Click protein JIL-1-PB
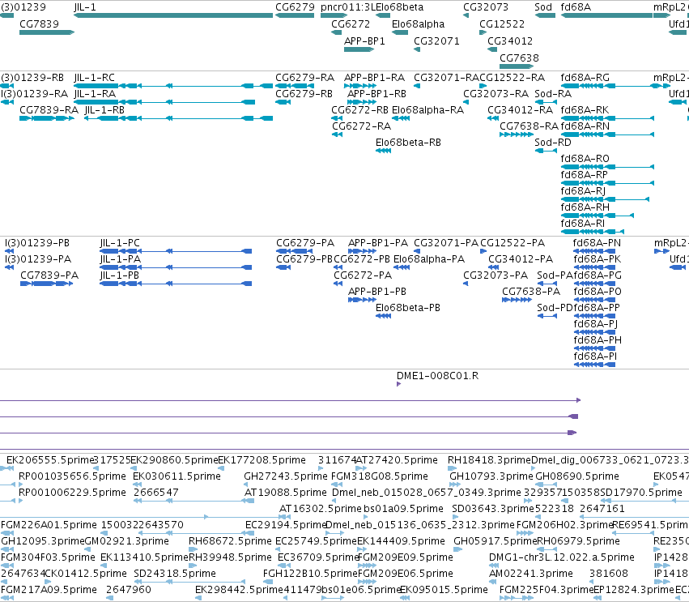The image size is (689, 602). [x=120, y=275]
